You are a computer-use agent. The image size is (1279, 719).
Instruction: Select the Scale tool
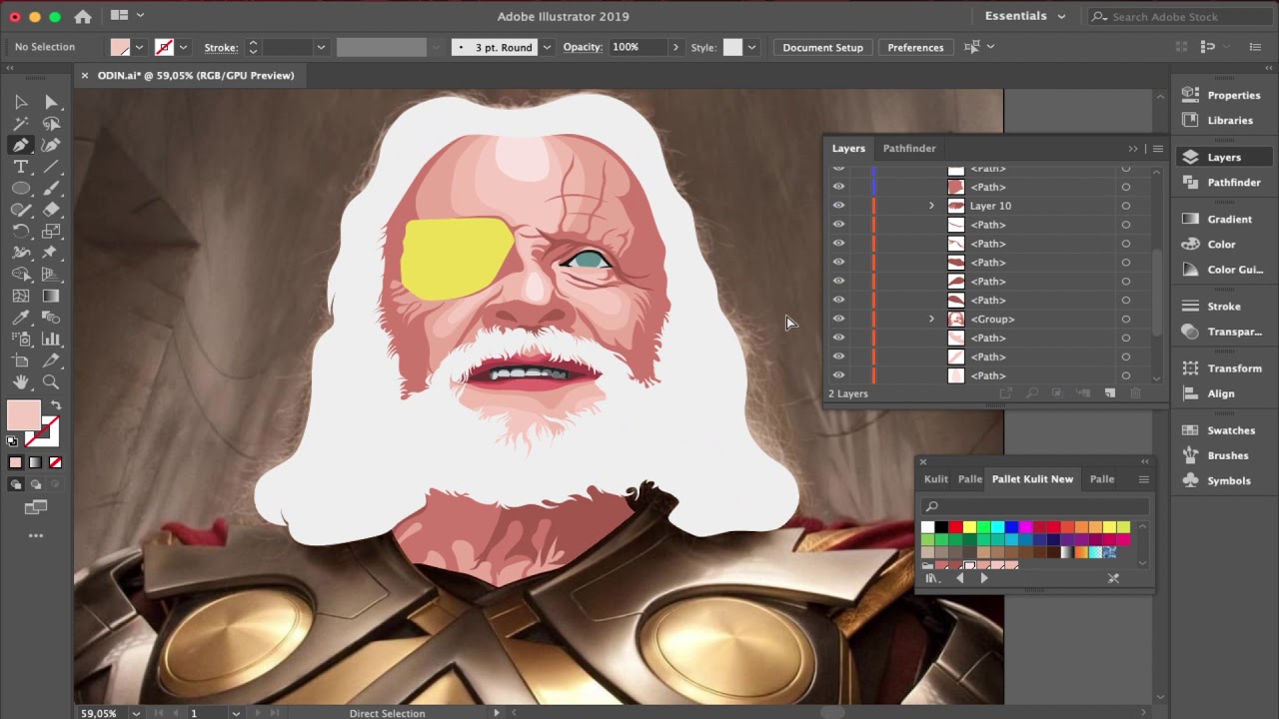coord(51,231)
